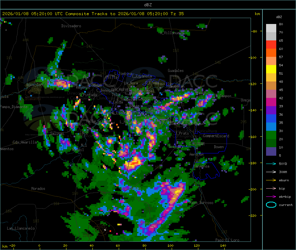This screenshot has width=296, height=250.
Task: Click the '30HM' legend label
Action: (283, 172)
